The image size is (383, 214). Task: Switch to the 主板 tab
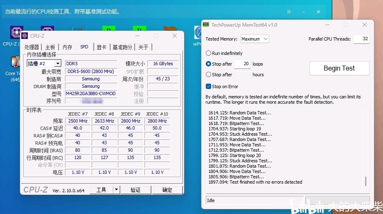(50, 47)
